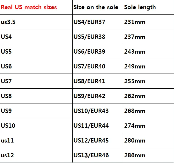Click the 'Sole length' column header
Viewport: 174px width, 163px height.
coord(140,7)
